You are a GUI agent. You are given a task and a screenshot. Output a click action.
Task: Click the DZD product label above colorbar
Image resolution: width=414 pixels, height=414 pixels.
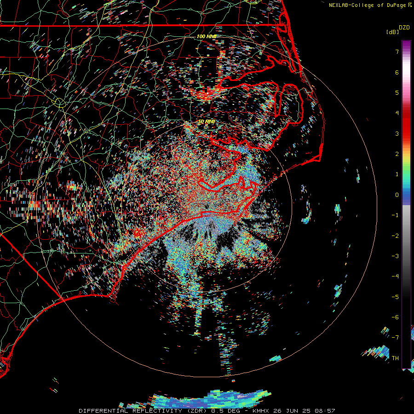coord(404,28)
